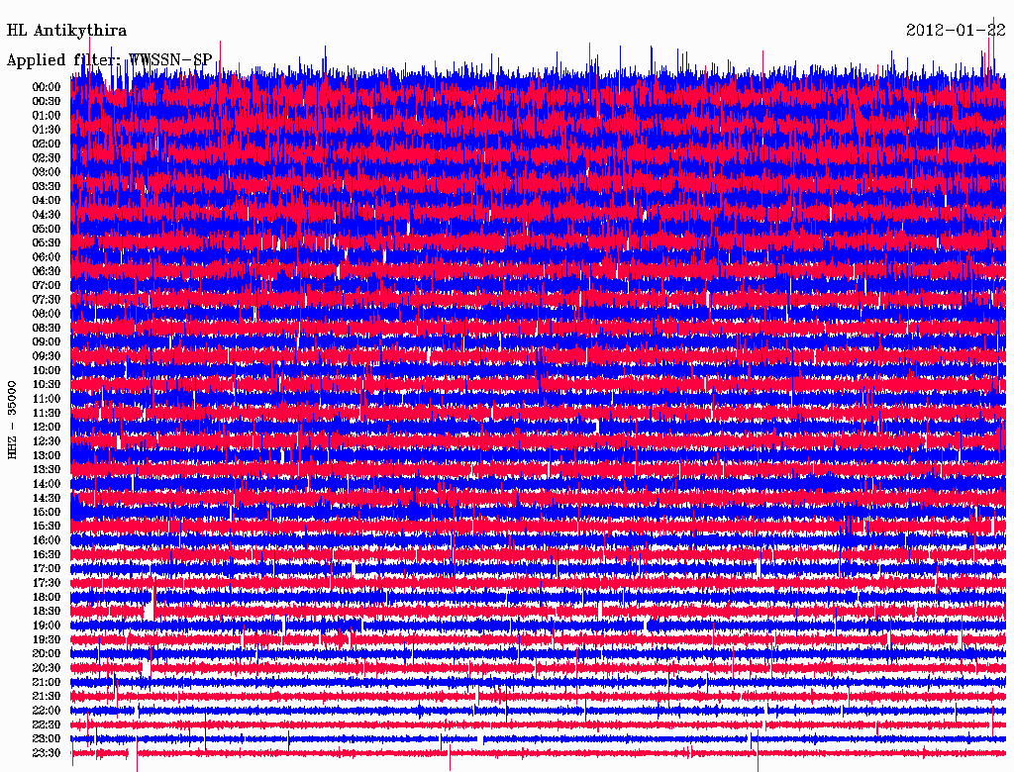
Task: Select the 10:30 time label
Action: pyautogui.click(x=47, y=385)
